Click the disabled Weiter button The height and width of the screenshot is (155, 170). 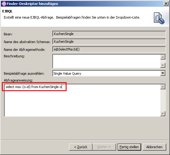coord(104,147)
